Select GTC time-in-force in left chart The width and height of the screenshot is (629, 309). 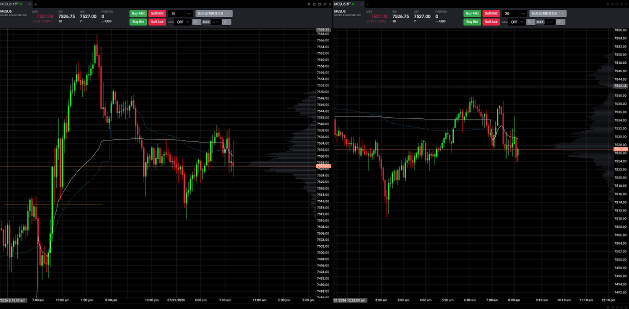pos(216,22)
